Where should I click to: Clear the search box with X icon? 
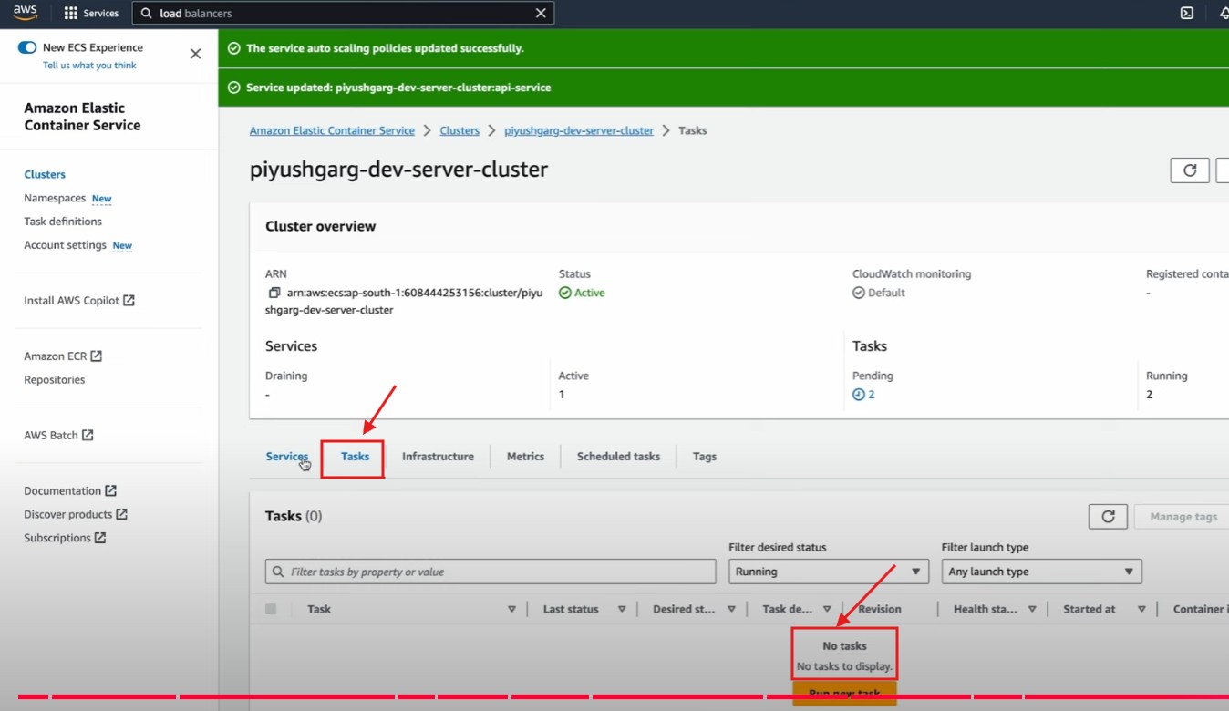coord(541,14)
